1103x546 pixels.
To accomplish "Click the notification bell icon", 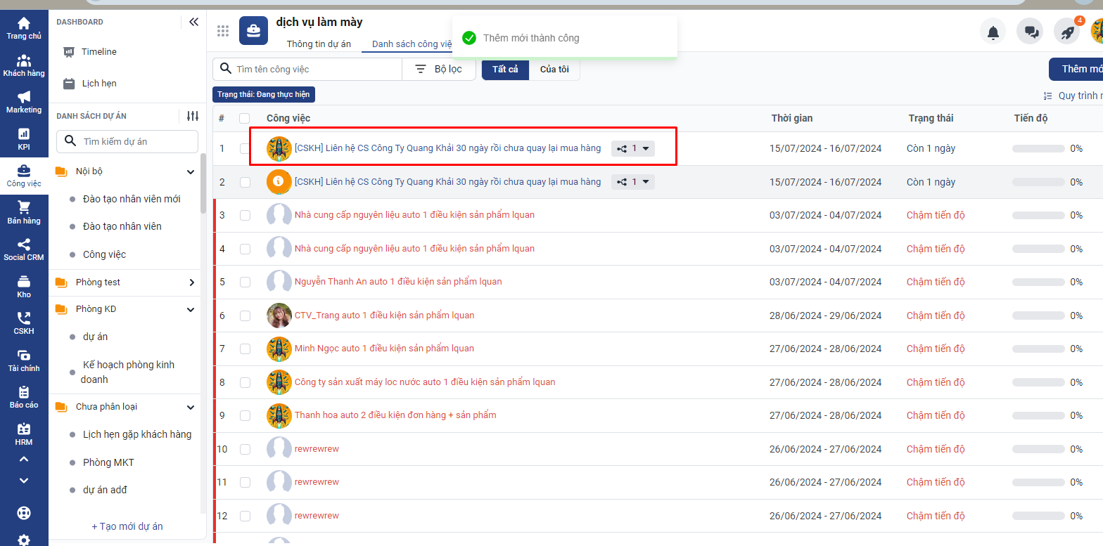I will click(x=993, y=32).
